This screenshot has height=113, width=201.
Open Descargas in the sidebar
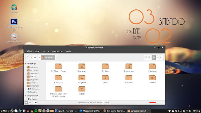point(33,86)
